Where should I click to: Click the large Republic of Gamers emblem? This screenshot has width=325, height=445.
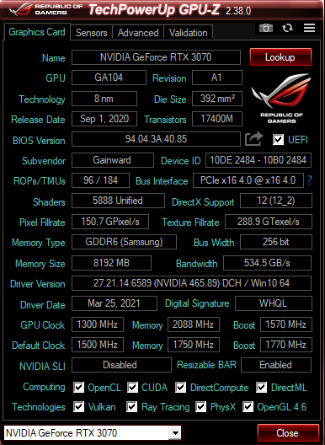(x=281, y=99)
